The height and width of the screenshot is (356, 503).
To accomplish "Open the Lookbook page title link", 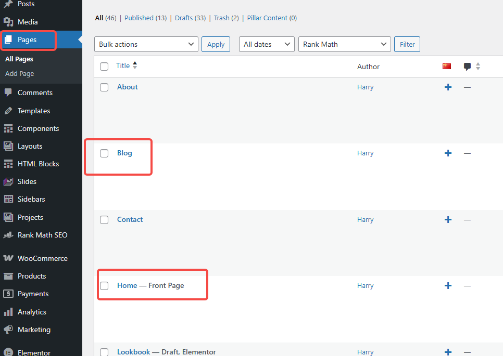I will (x=133, y=352).
